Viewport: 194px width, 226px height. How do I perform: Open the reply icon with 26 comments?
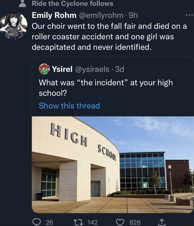click(36, 222)
